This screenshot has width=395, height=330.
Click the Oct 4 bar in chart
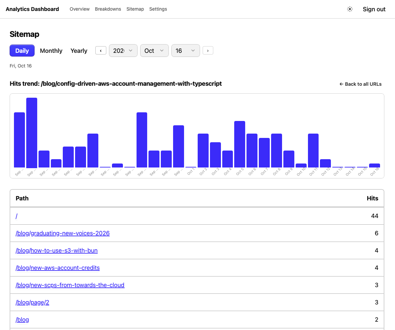tap(228, 159)
